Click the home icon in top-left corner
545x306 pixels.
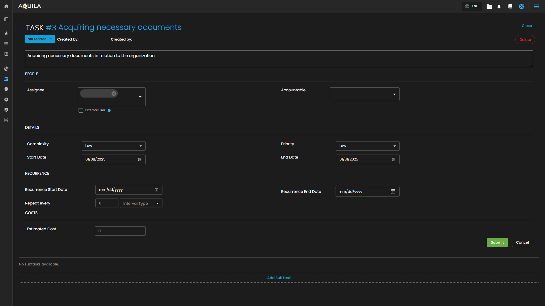[x=6, y=6]
